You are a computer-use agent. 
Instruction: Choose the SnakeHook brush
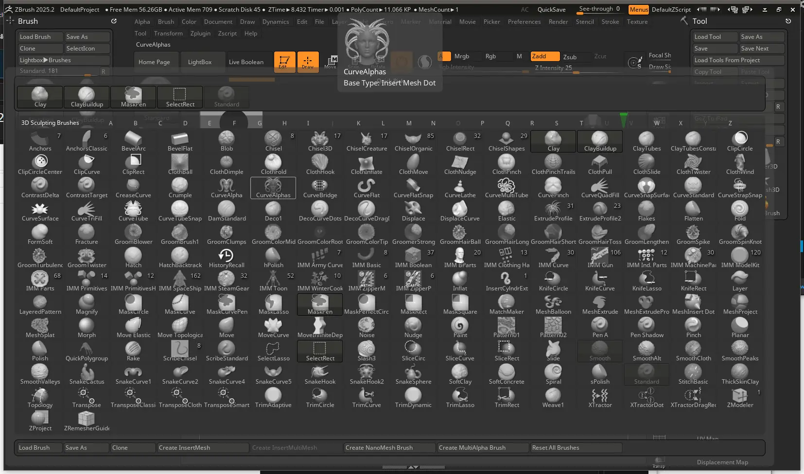[320, 374]
